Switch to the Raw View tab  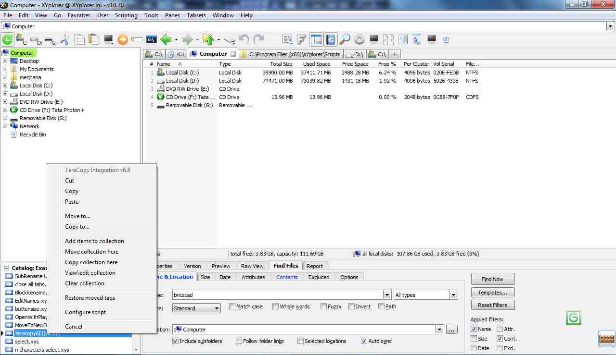[252, 266]
